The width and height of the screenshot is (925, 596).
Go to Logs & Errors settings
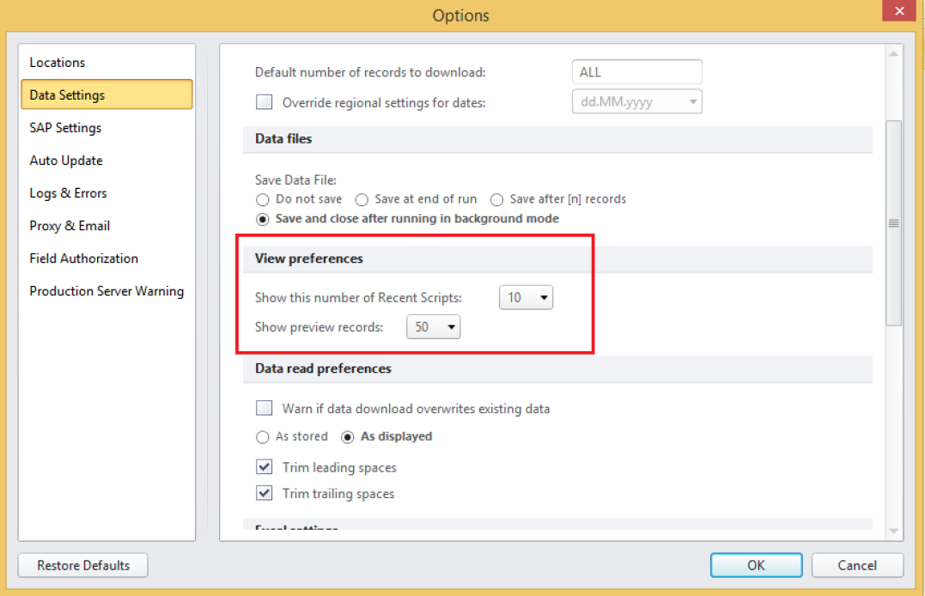(x=68, y=193)
